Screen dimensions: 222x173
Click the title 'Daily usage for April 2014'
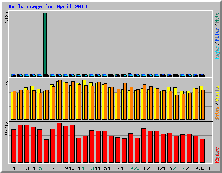[x=48, y=6]
